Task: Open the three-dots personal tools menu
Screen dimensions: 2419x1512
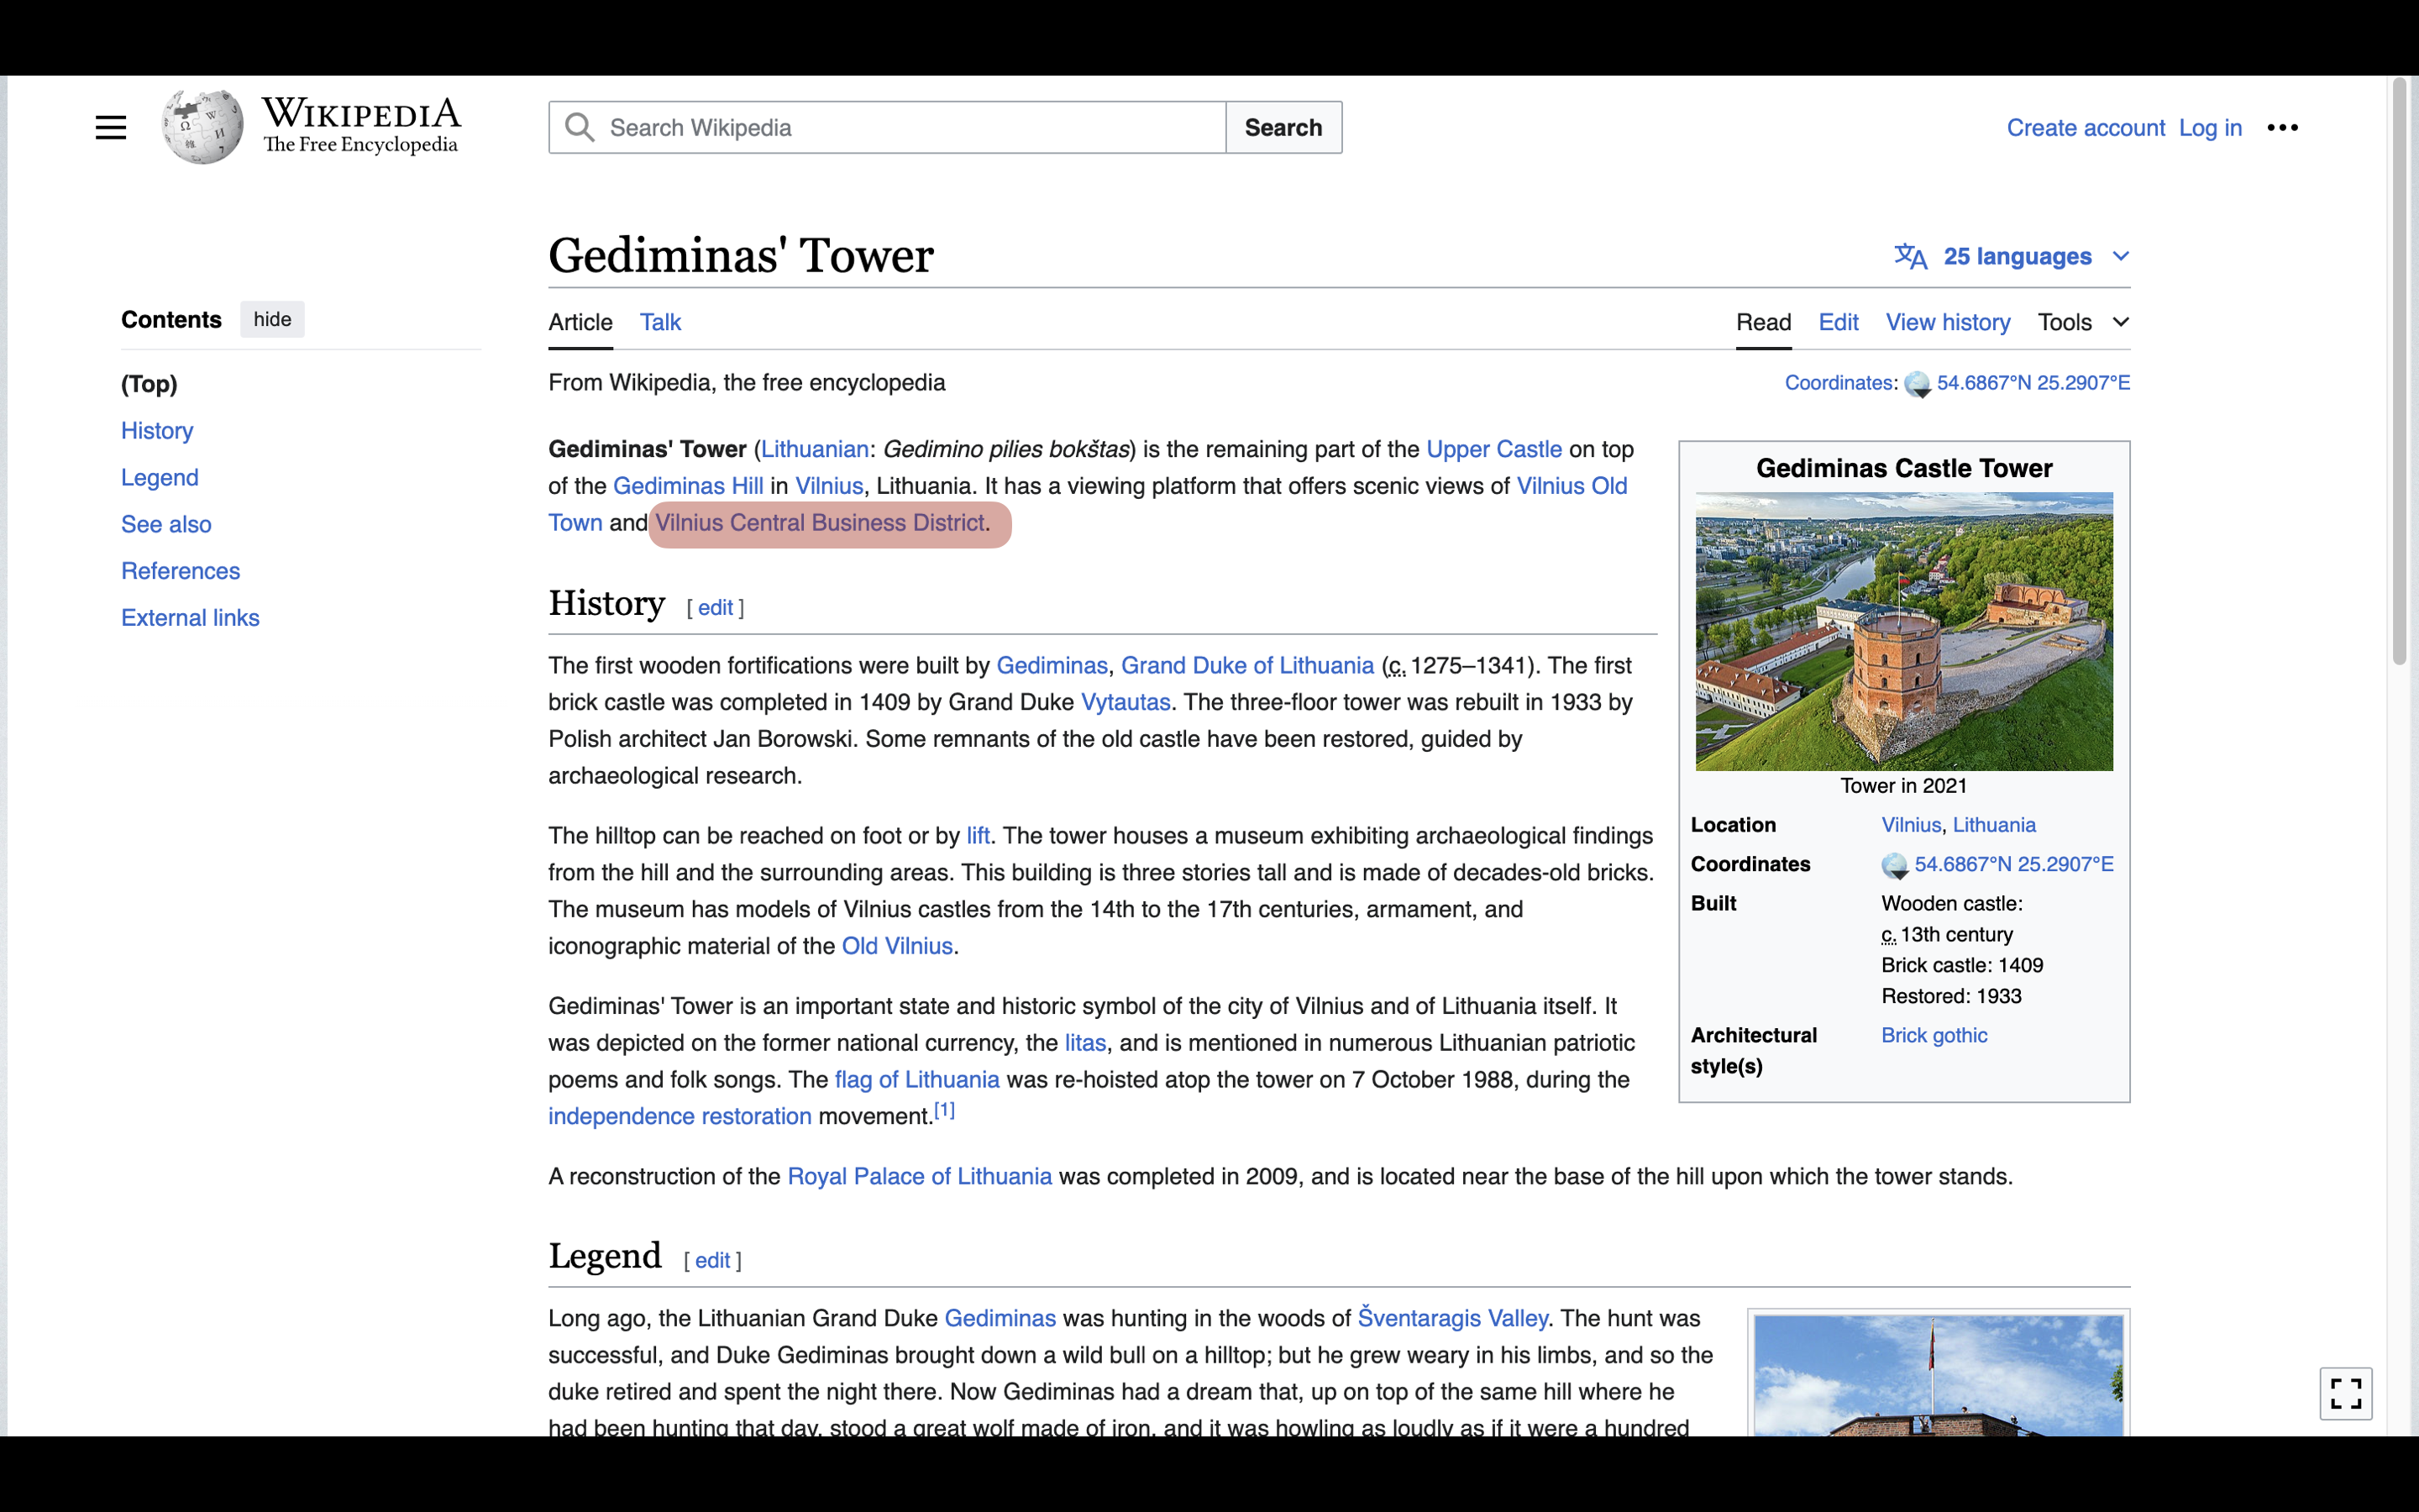Action: coord(2282,128)
